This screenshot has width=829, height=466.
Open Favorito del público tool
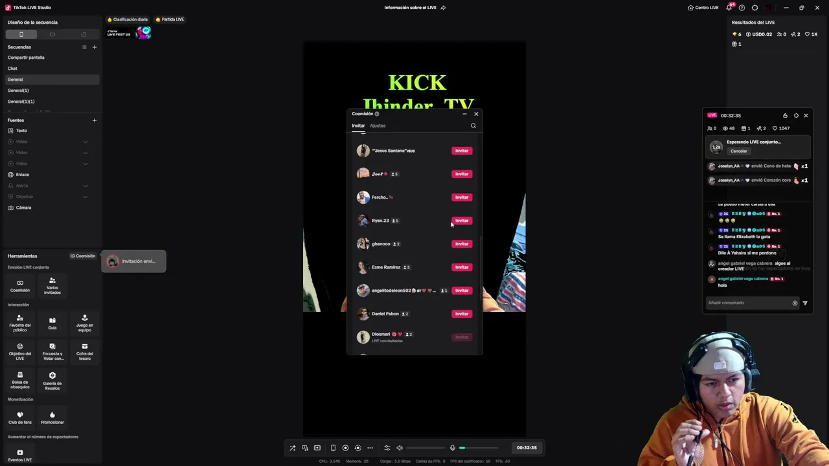19,324
